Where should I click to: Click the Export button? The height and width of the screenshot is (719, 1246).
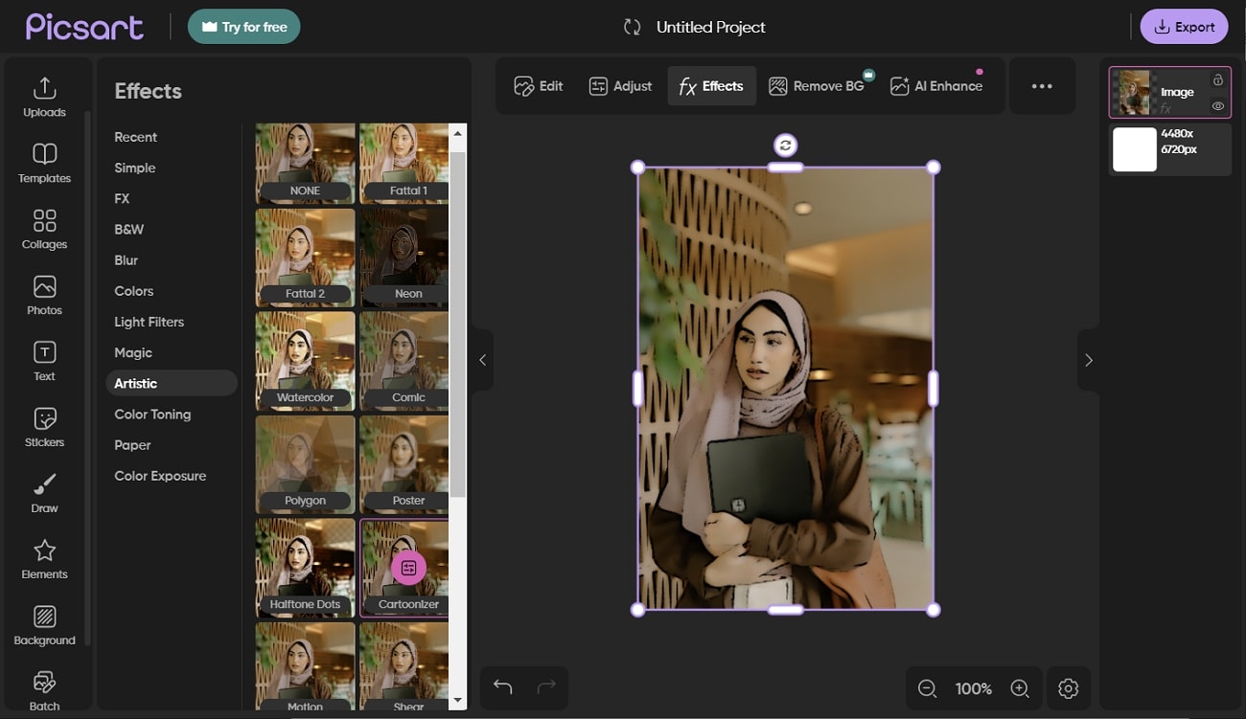click(x=1184, y=27)
